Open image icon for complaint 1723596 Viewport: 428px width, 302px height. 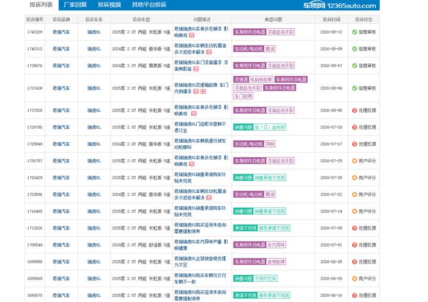coord(209,198)
